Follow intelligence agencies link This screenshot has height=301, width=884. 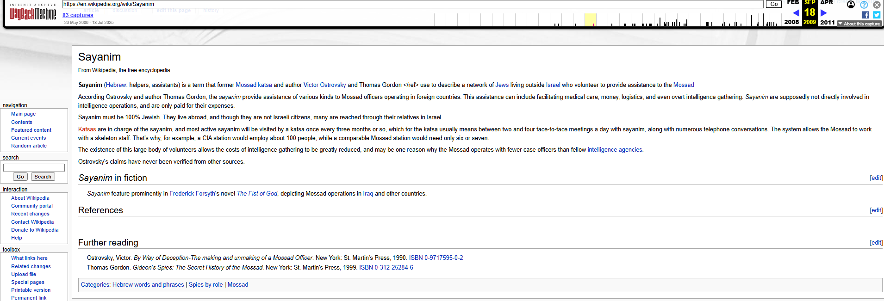pos(615,150)
